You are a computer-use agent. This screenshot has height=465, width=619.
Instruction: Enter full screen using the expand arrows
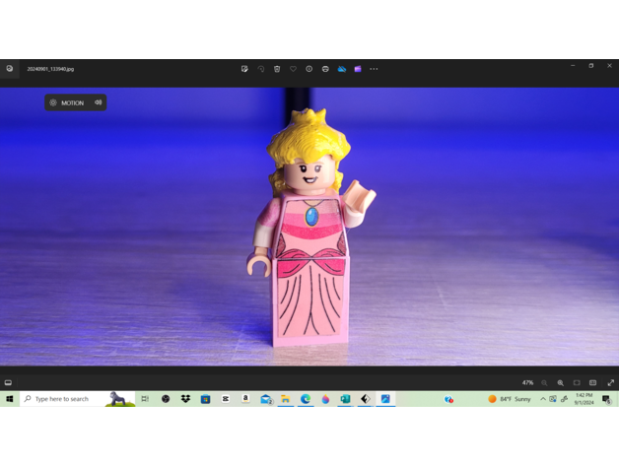click(610, 382)
